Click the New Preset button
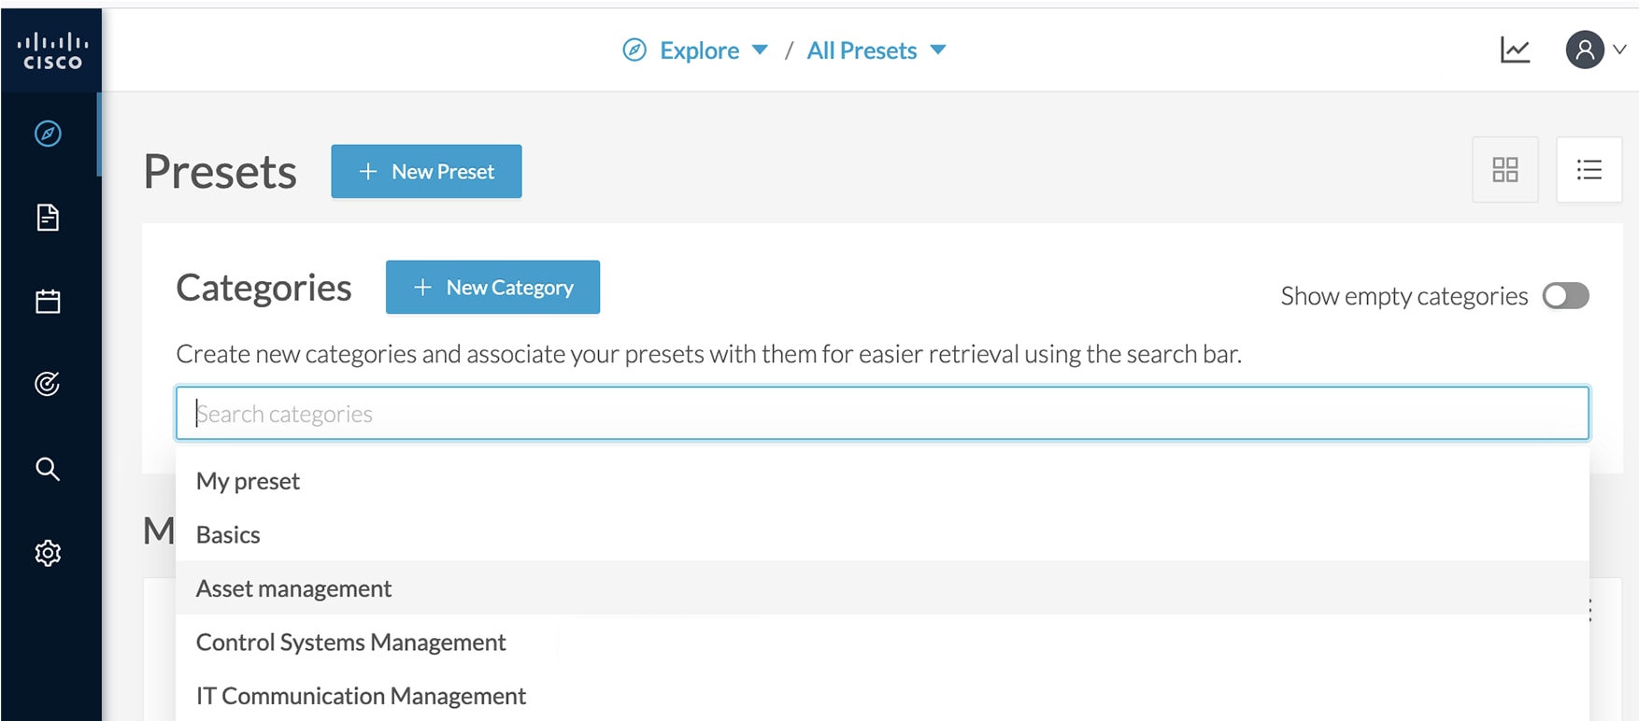1639x721 pixels. click(x=426, y=171)
